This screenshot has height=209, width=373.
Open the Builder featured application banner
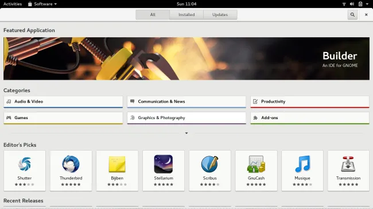coord(187,58)
